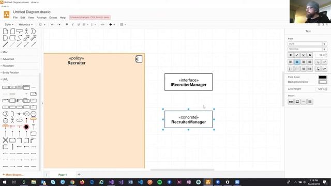The width and height of the screenshot is (331, 186).
Task: Undo the last action
Action: coord(53,24)
